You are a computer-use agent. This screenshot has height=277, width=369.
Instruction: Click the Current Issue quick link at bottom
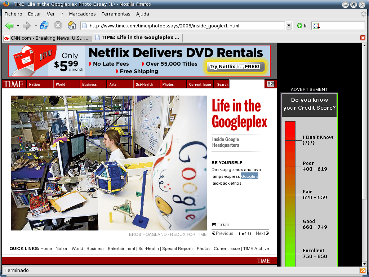tap(227, 249)
